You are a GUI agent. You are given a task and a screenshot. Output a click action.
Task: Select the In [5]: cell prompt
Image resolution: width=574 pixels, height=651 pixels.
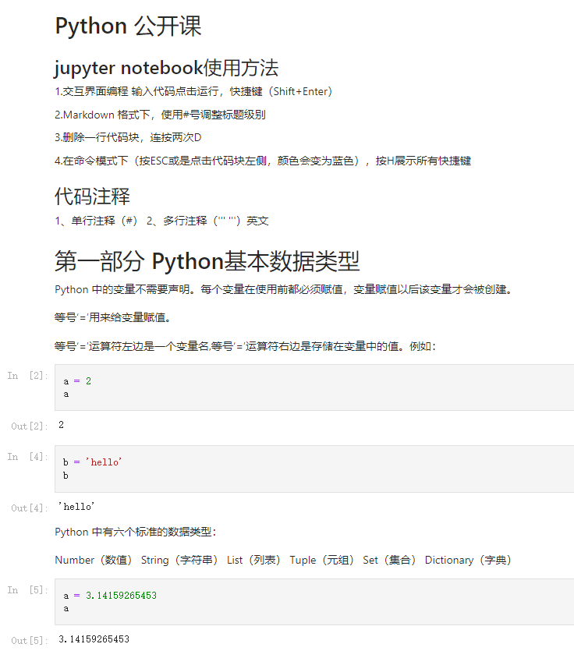click(x=27, y=590)
